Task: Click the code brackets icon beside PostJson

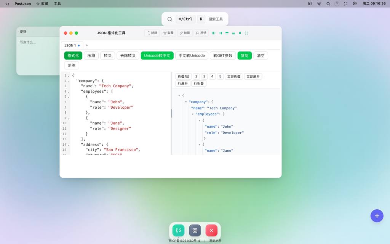Action: [x=7, y=4]
